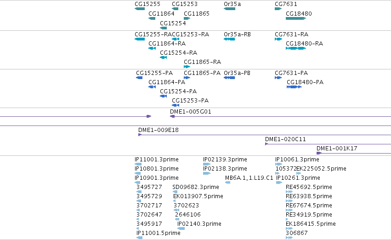Select the DME1-001K17 clone label
Image resolution: width=391 pixels, height=240 pixels.
point(337,149)
